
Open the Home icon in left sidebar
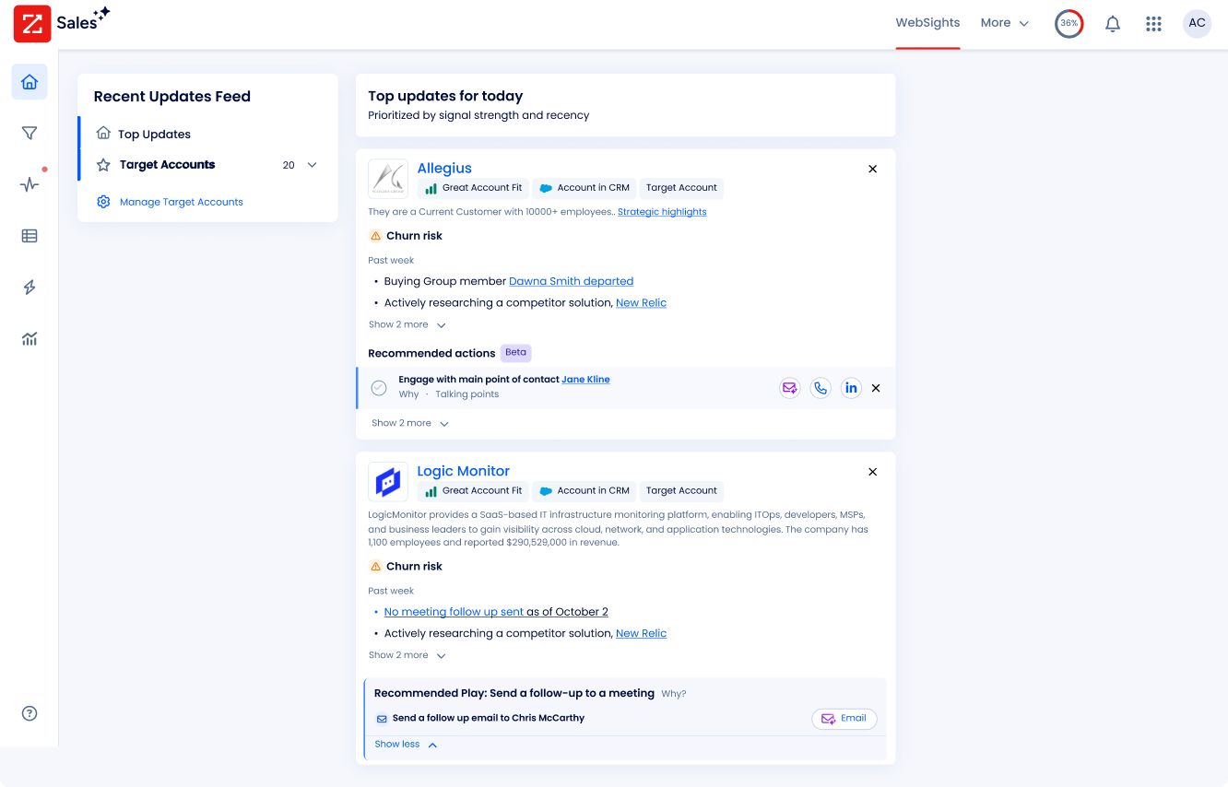click(x=30, y=82)
